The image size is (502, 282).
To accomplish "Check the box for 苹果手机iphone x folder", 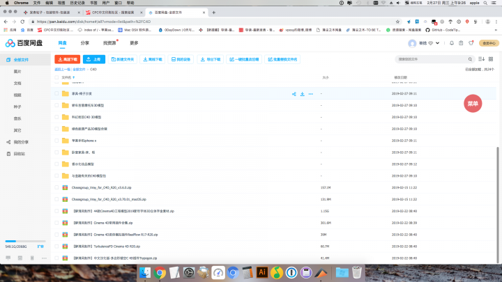I will pyautogui.click(x=57, y=141).
